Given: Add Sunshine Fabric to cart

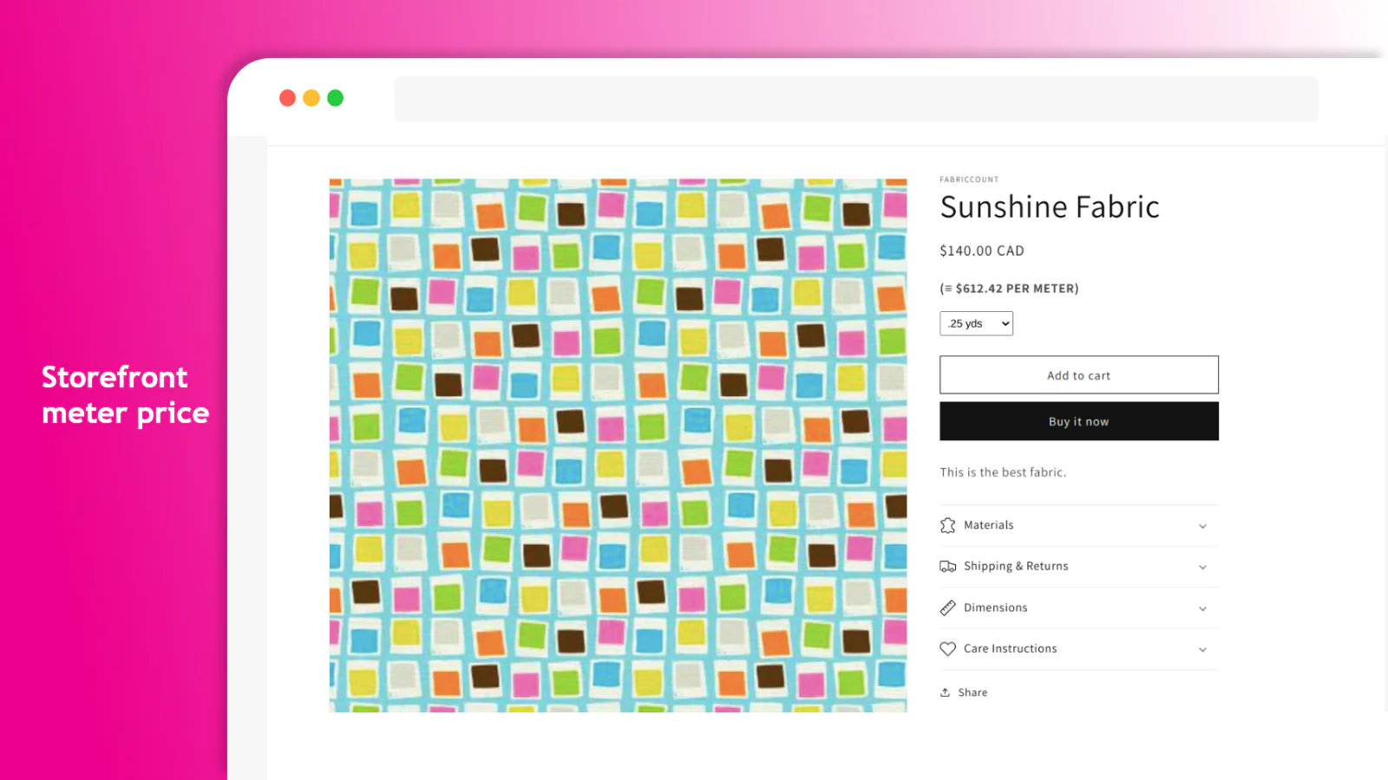Looking at the screenshot, I should pos(1079,375).
